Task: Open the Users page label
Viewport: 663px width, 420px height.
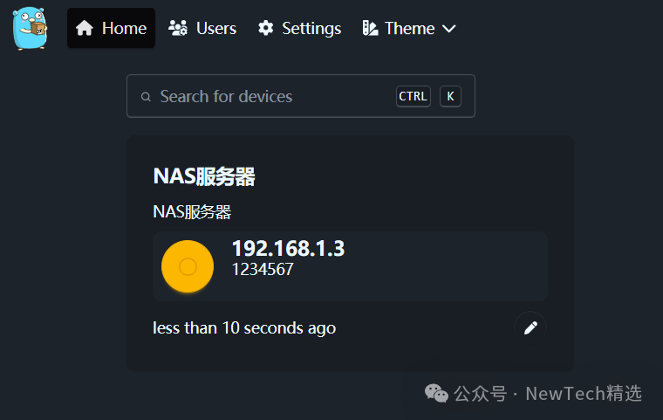Action: [216, 28]
